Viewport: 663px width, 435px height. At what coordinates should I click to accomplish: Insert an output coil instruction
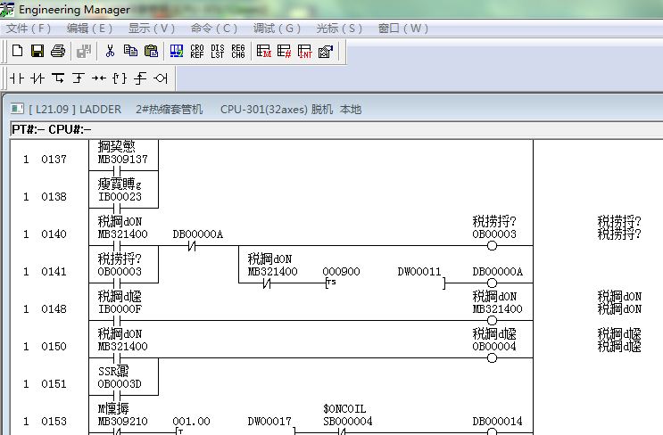pyautogui.click(x=161, y=78)
